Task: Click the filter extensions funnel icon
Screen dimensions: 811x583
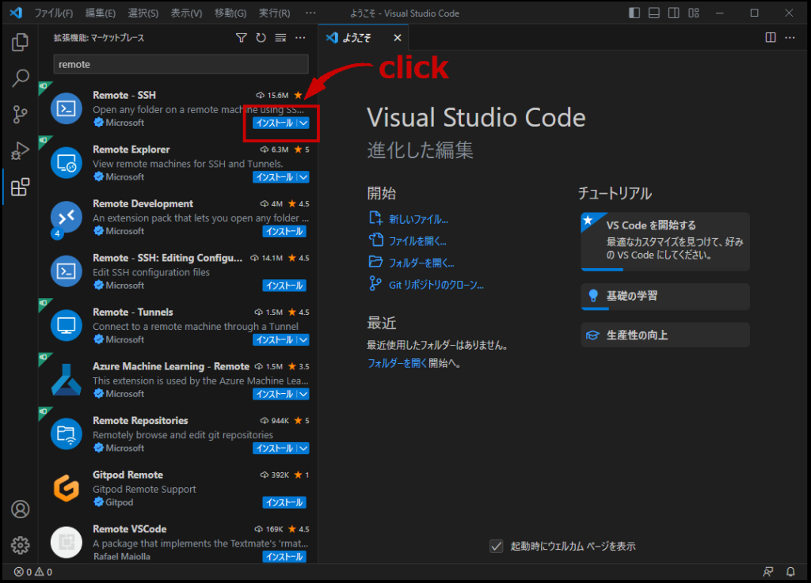Action: click(242, 38)
